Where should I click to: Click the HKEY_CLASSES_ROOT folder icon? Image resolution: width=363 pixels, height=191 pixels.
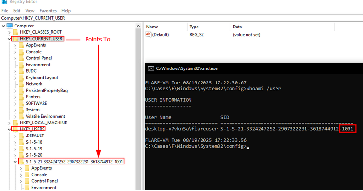15,32
